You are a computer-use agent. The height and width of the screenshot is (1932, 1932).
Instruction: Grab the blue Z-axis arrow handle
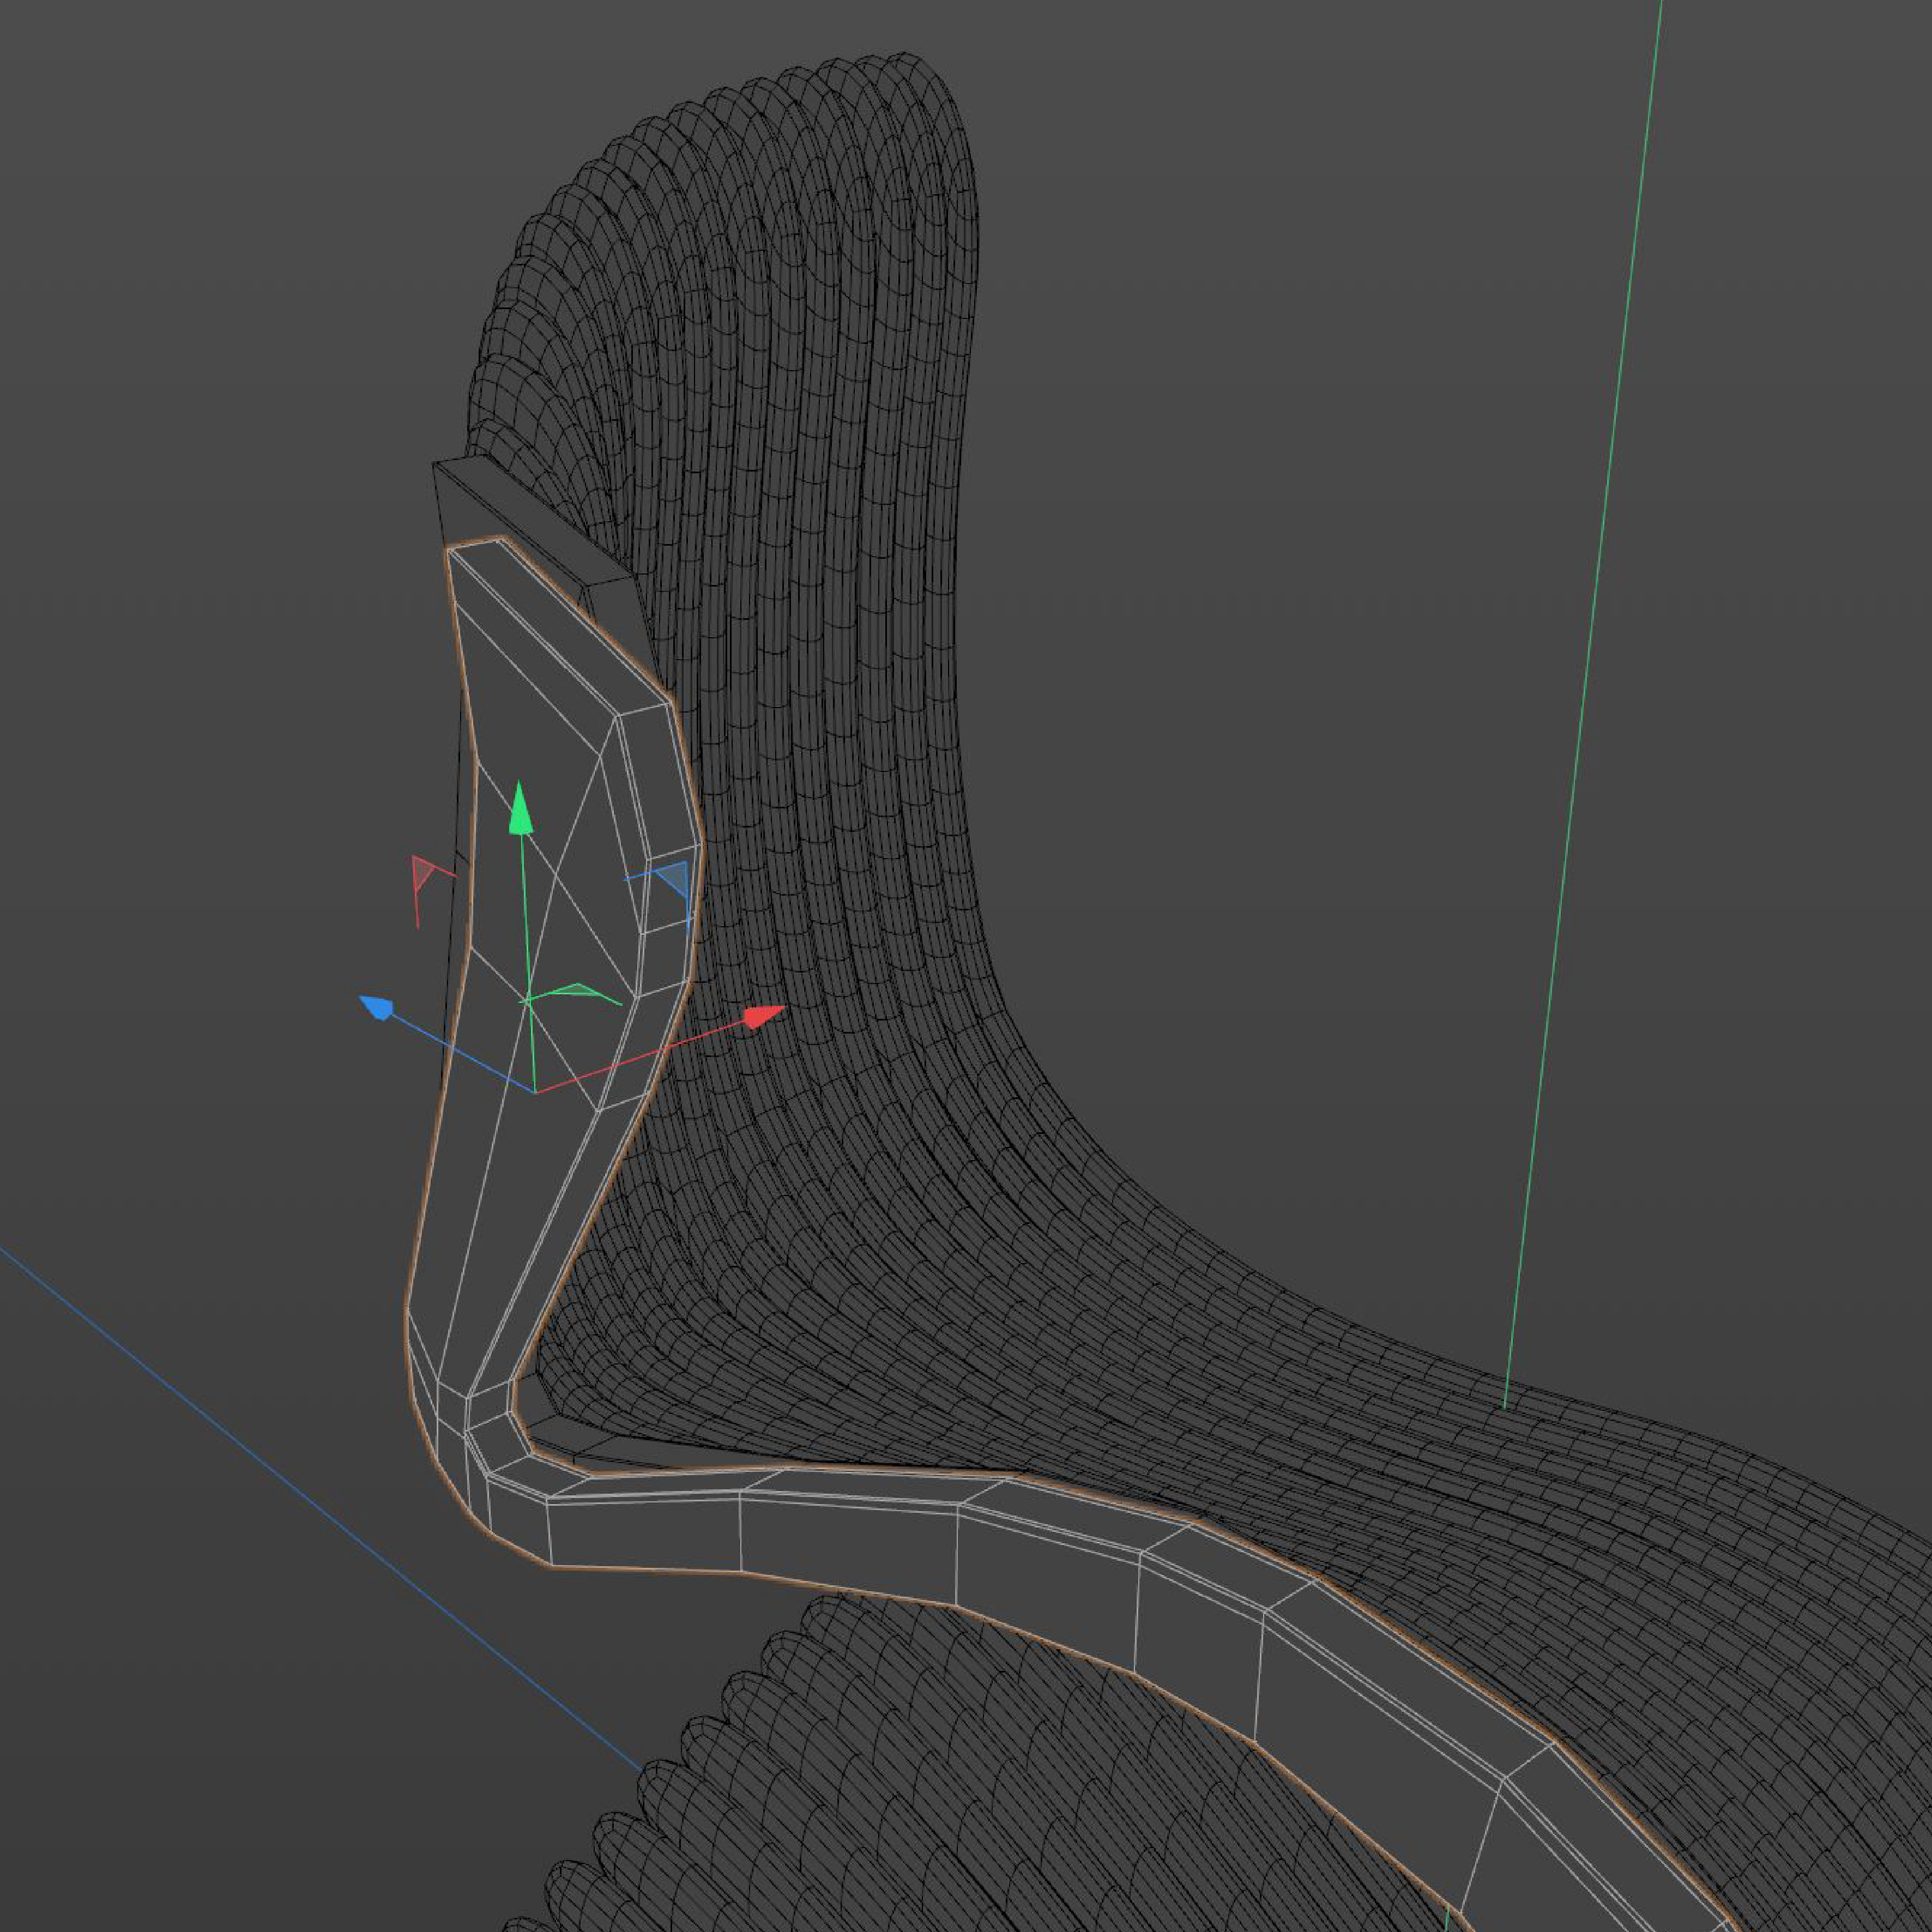point(377,1007)
